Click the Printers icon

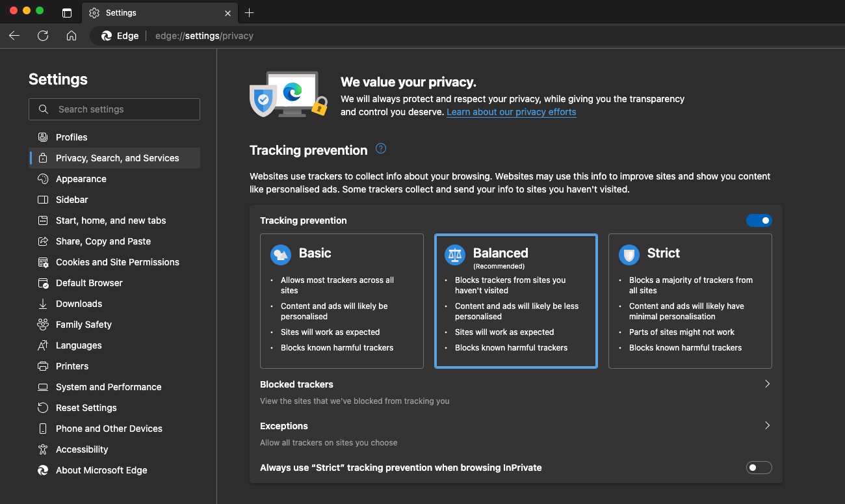(x=43, y=366)
